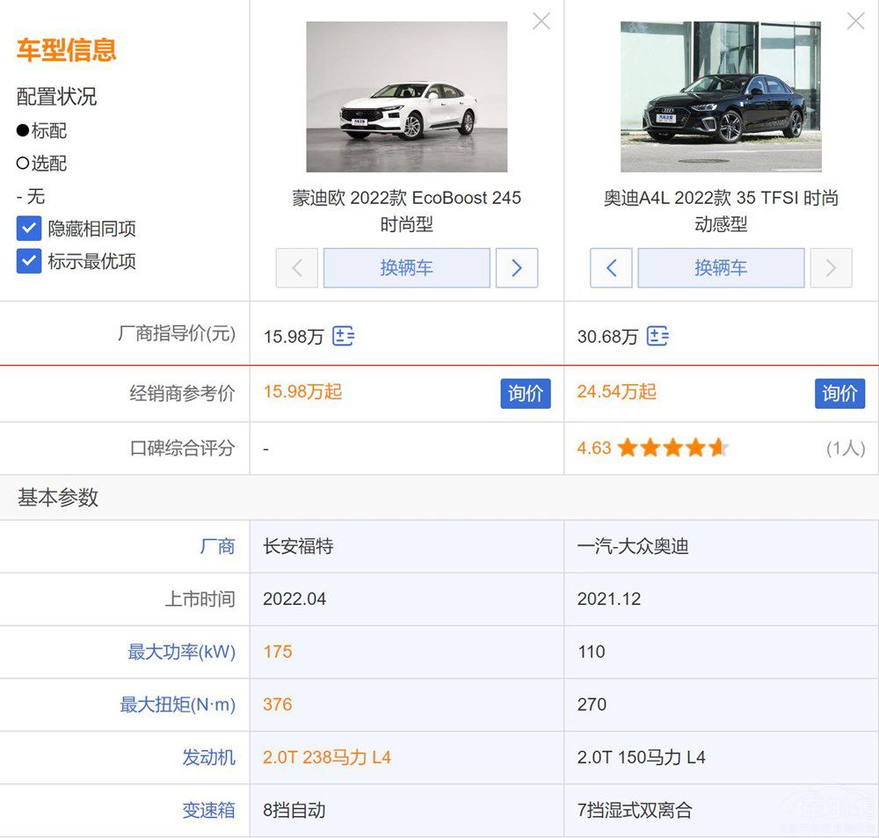Viewport: 879px width, 838px height.
Task: Open the 发动机 parameter detail link
Action: (x=209, y=757)
